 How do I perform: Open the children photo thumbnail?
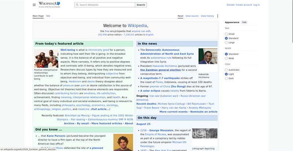click(46, 58)
